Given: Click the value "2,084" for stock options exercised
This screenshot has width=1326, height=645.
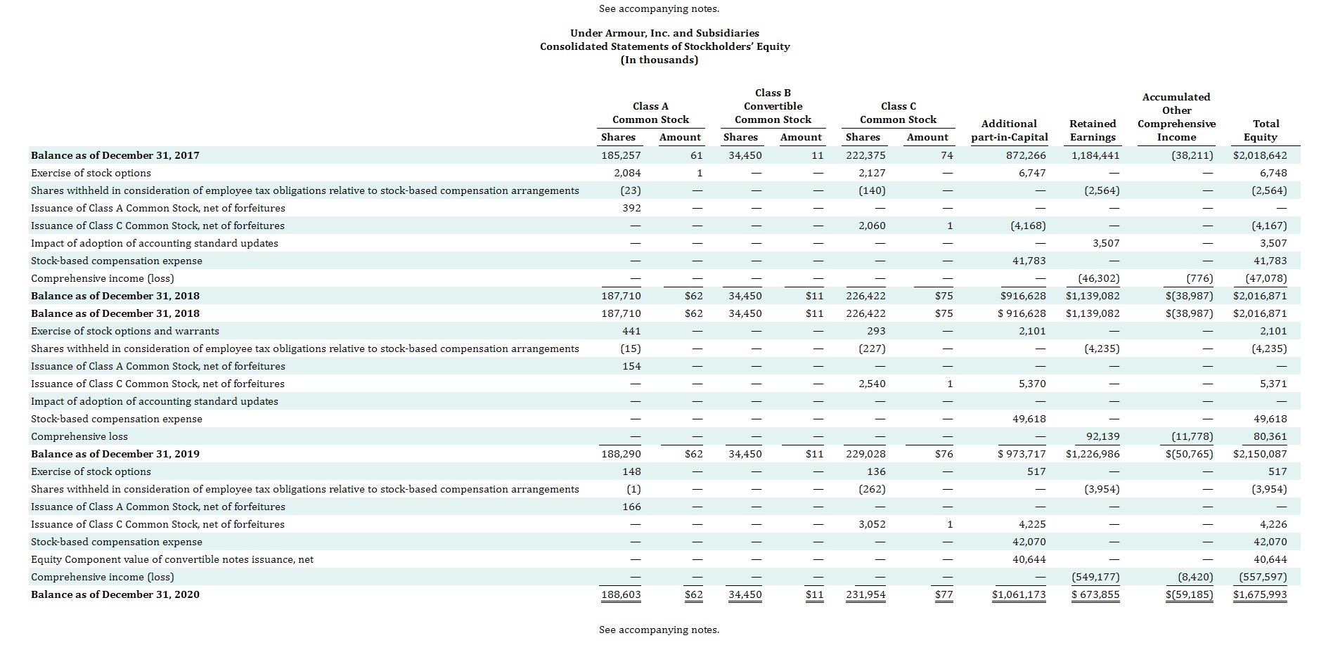Looking at the screenshot, I should point(627,173).
